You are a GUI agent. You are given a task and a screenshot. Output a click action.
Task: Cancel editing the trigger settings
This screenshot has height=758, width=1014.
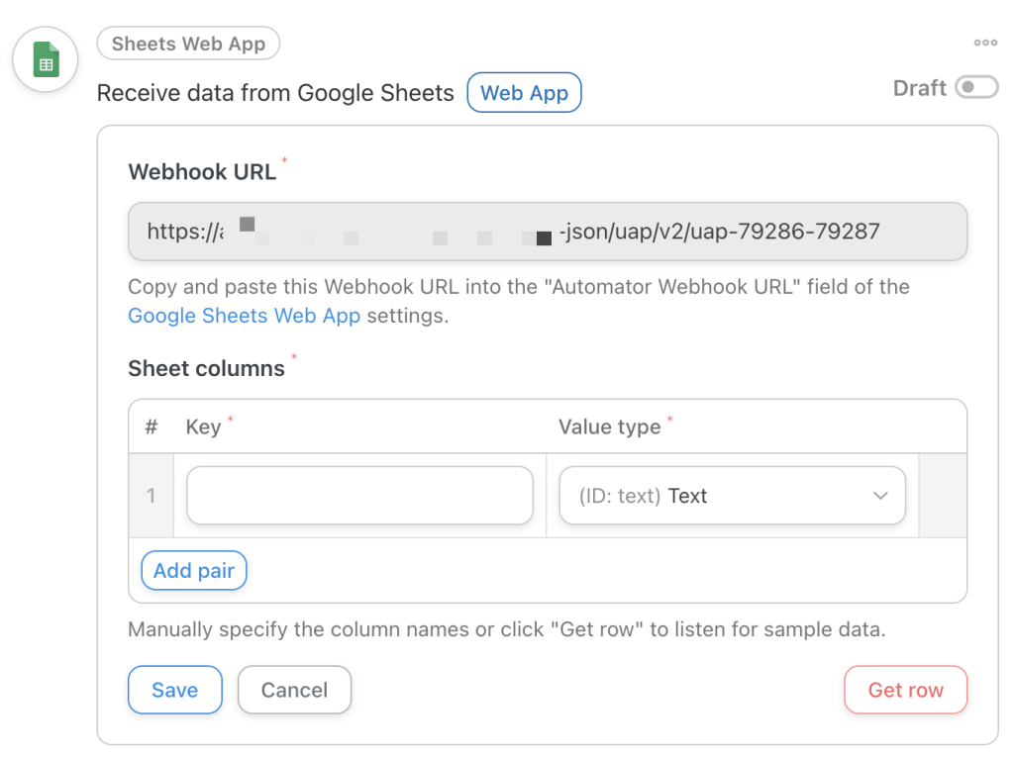294,690
